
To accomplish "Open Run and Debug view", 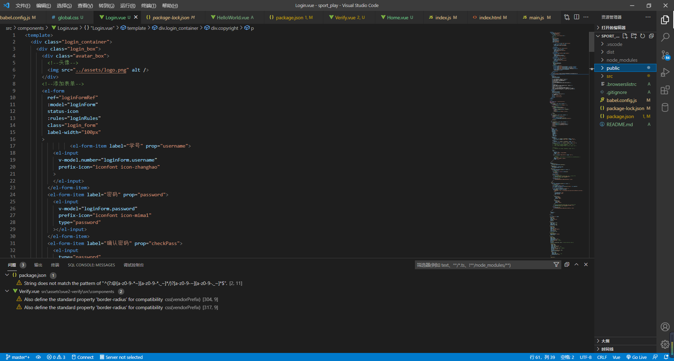I will [x=665, y=73].
